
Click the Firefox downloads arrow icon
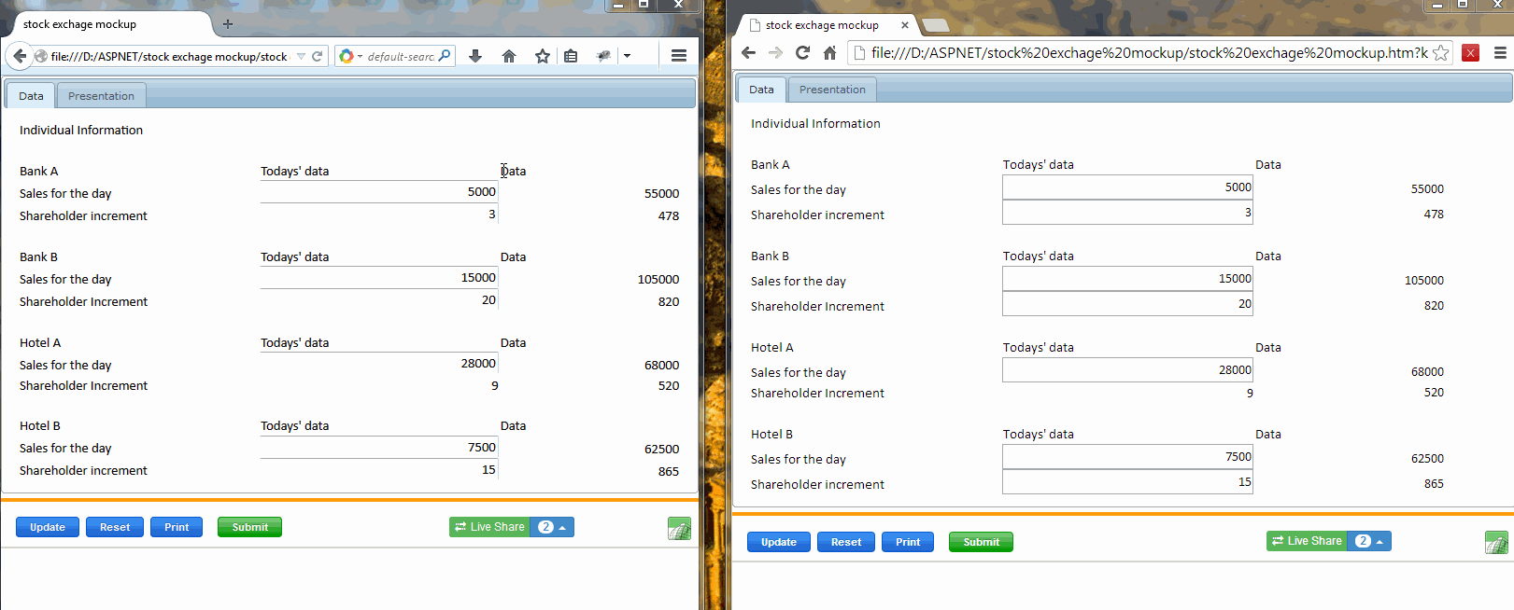point(475,56)
